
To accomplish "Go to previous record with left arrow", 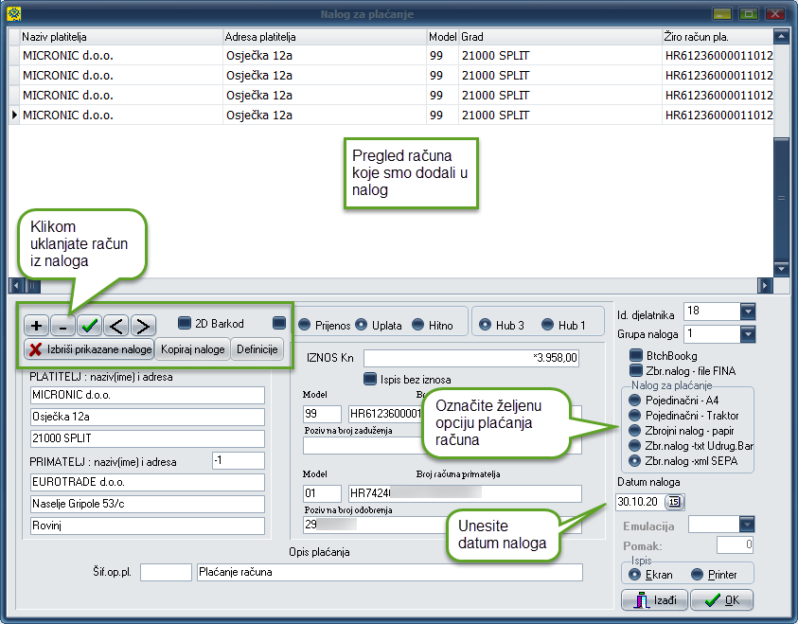I will (115, 325).
